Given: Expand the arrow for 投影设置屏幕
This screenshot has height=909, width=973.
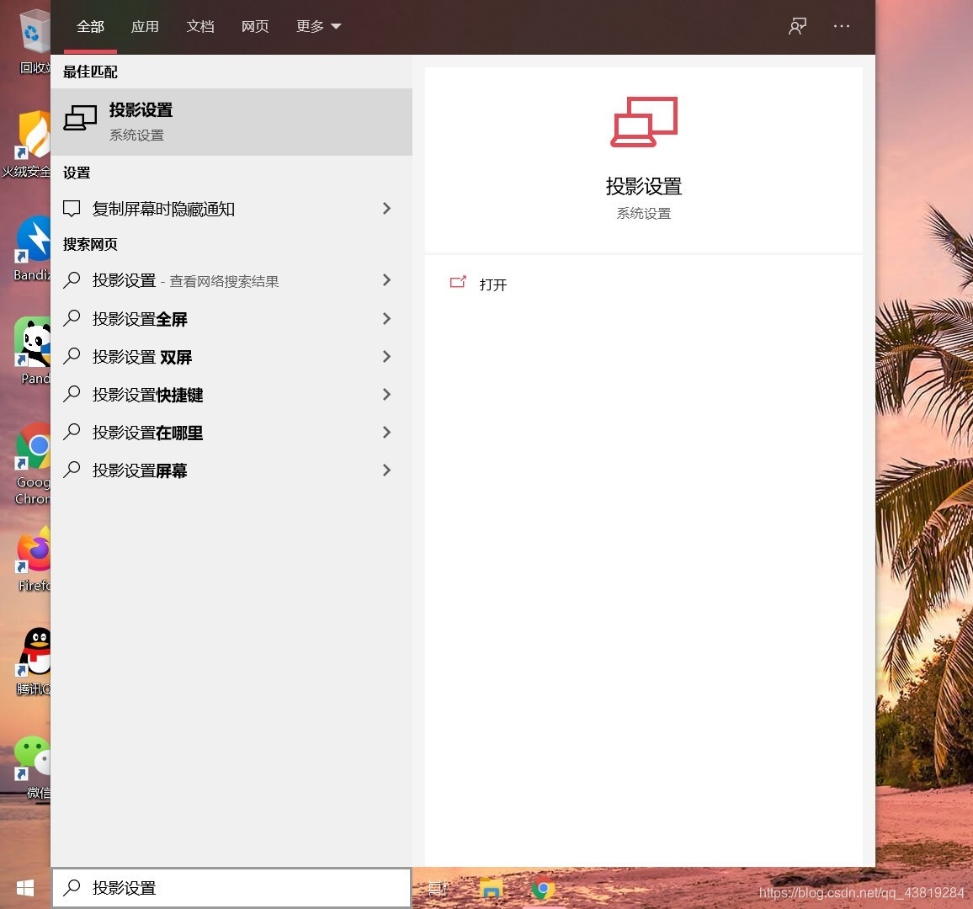Looking at the screenshot, I should [386, 470].
